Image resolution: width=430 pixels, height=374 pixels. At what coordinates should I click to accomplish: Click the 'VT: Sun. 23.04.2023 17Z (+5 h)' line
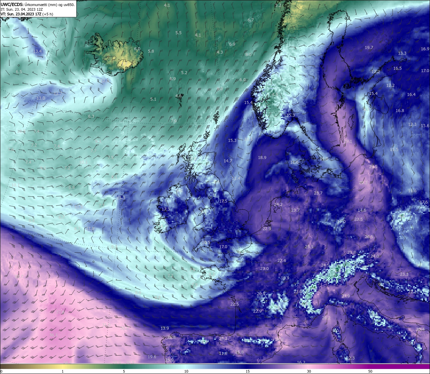27,14
